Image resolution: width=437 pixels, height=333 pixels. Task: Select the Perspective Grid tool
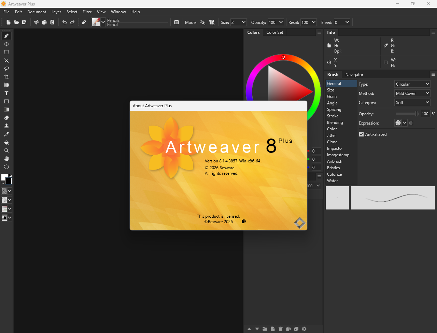point(6,85)
